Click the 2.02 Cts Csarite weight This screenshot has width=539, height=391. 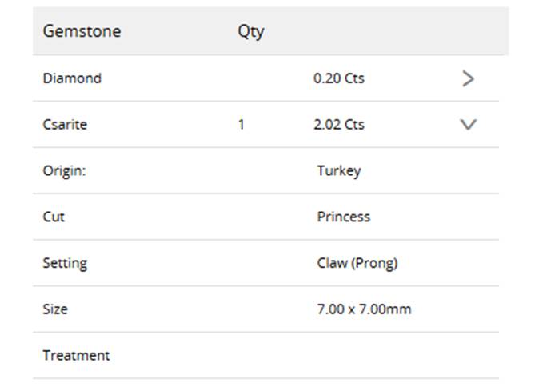[339, 125]
